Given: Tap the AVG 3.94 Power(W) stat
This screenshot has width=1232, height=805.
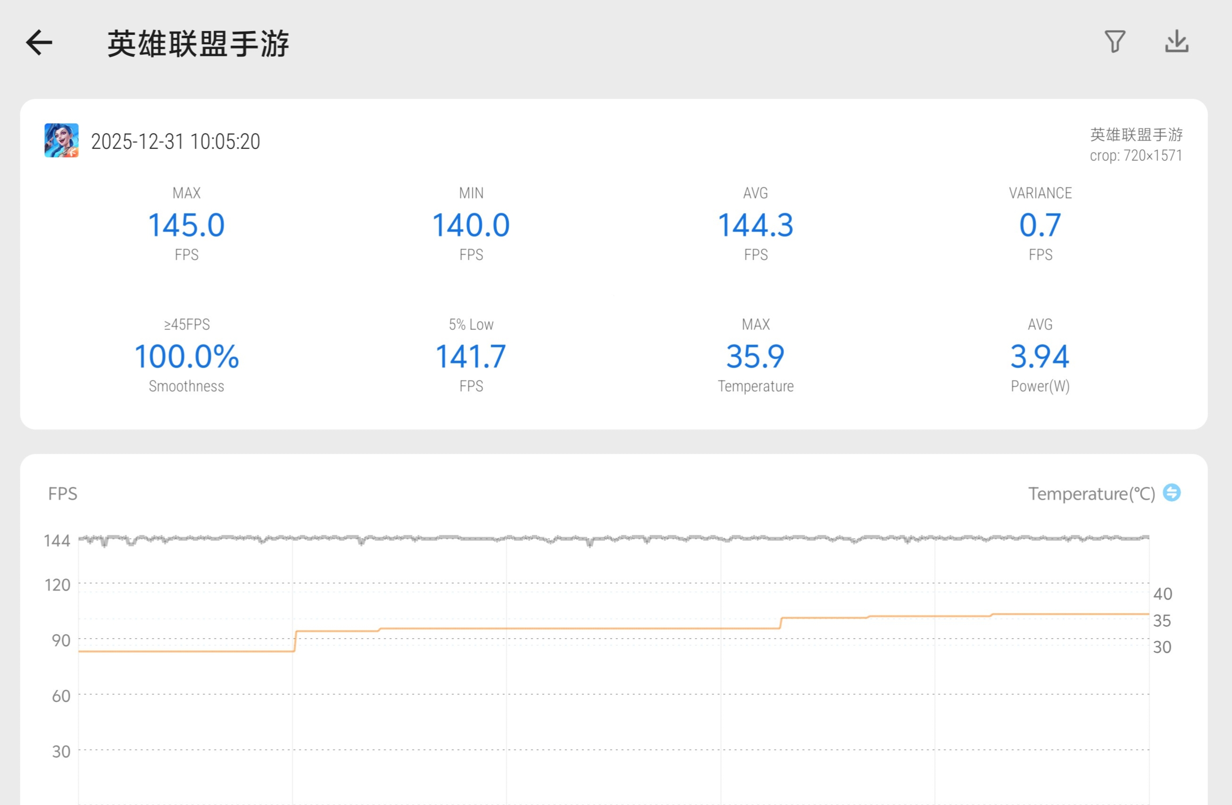Looking at the screenshot, I should [x=1040, y=357].
